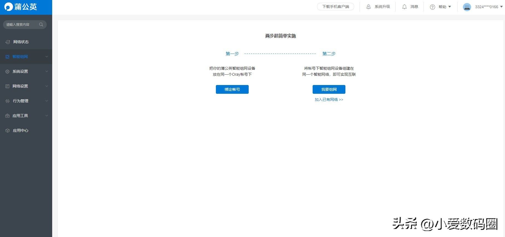Click the help question mark icon
505x237 pixels.
(x=432, y=7)
